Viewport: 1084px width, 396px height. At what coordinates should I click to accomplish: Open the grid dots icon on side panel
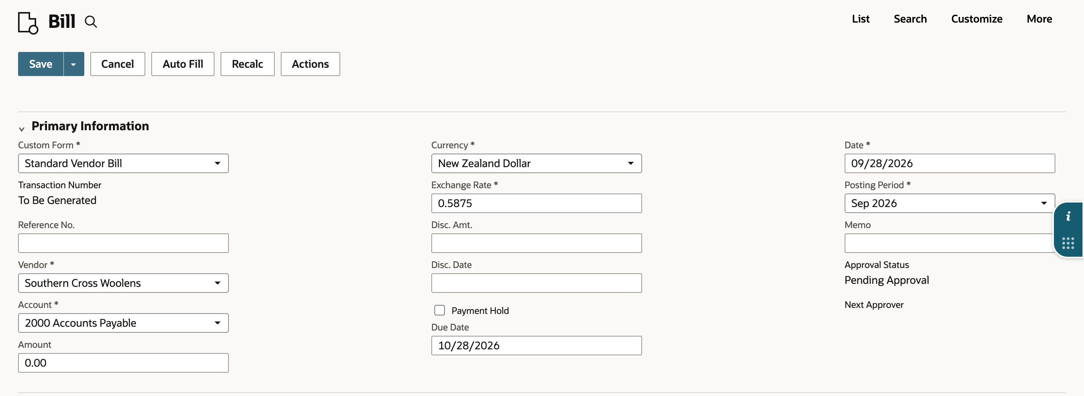[x=1068, y=243]
